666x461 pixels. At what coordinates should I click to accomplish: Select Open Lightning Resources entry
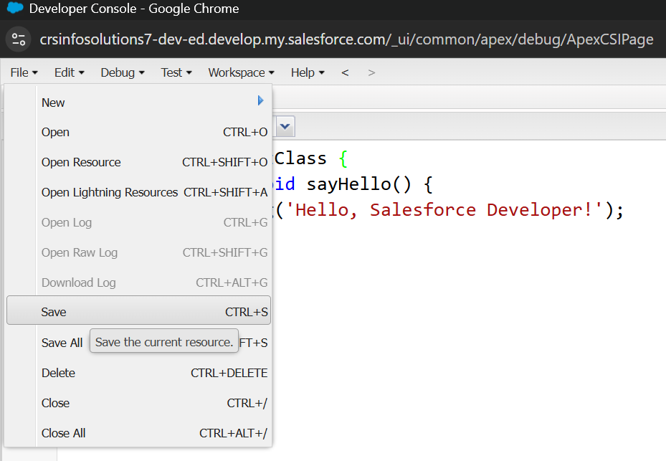109,192
